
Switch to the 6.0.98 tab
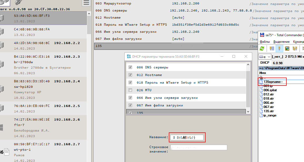point(277,63)
